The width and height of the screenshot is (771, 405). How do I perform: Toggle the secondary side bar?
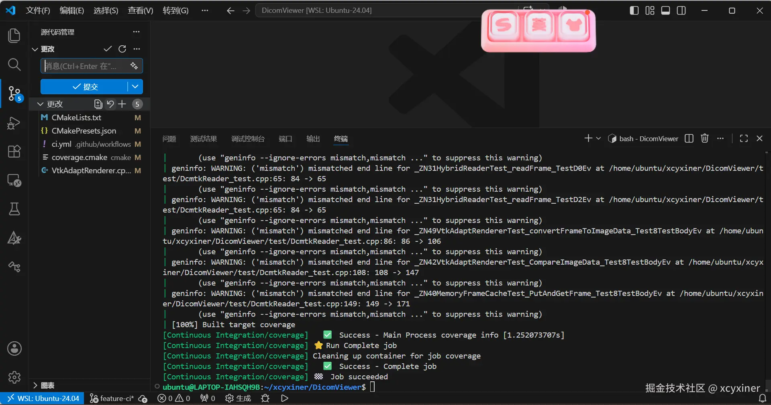pyautogui.click(x=681, y=10)
